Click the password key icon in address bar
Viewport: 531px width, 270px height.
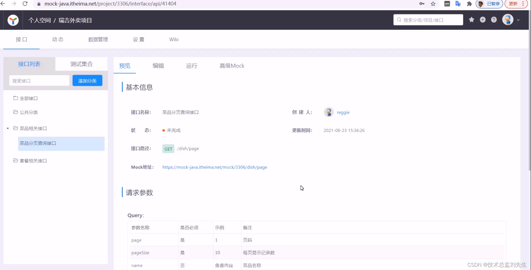pyautogui.click(x=422, y=4)
